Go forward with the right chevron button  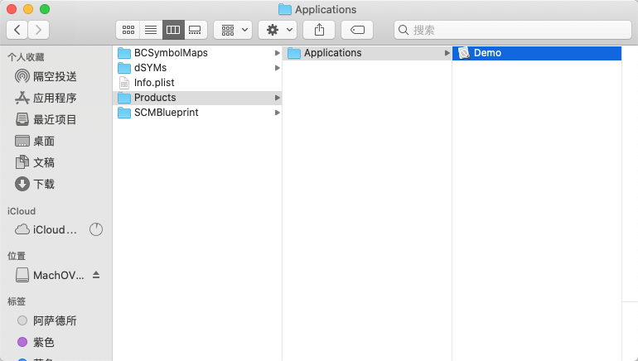point(38,30)
